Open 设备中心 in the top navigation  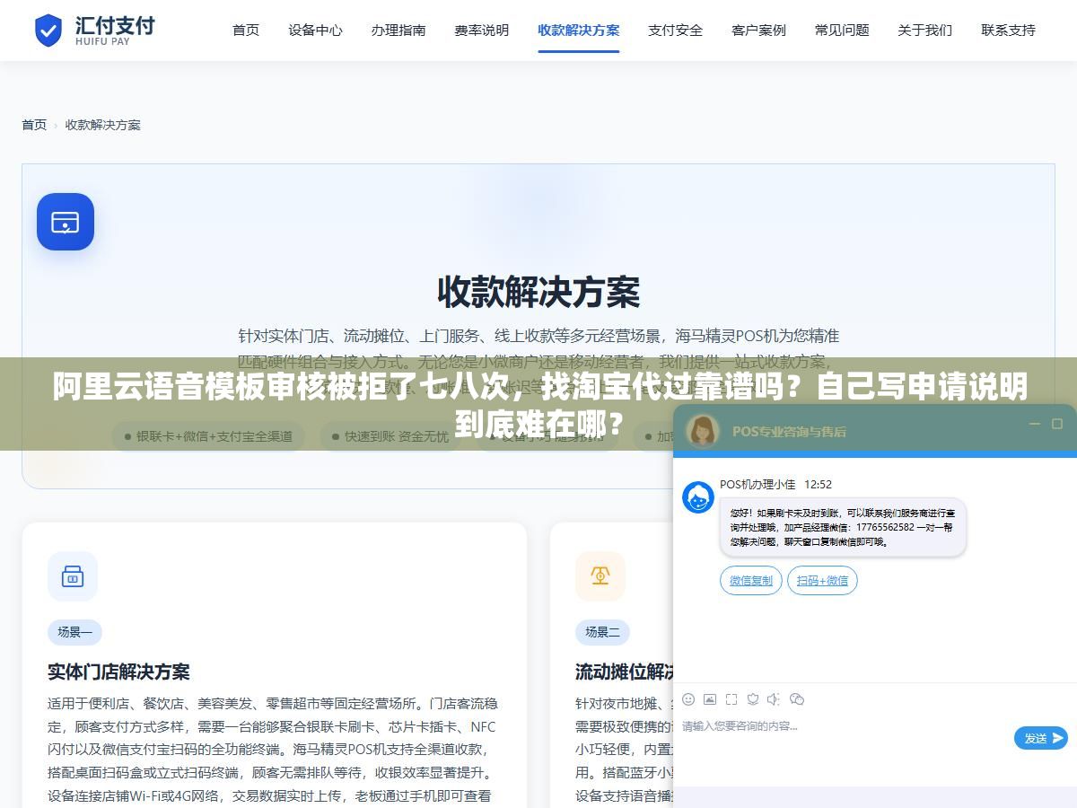(x=315, y=30)
